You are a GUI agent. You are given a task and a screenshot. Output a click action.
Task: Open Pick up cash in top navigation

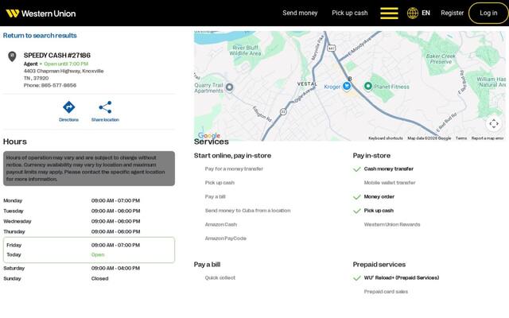[x=350, y=13]
